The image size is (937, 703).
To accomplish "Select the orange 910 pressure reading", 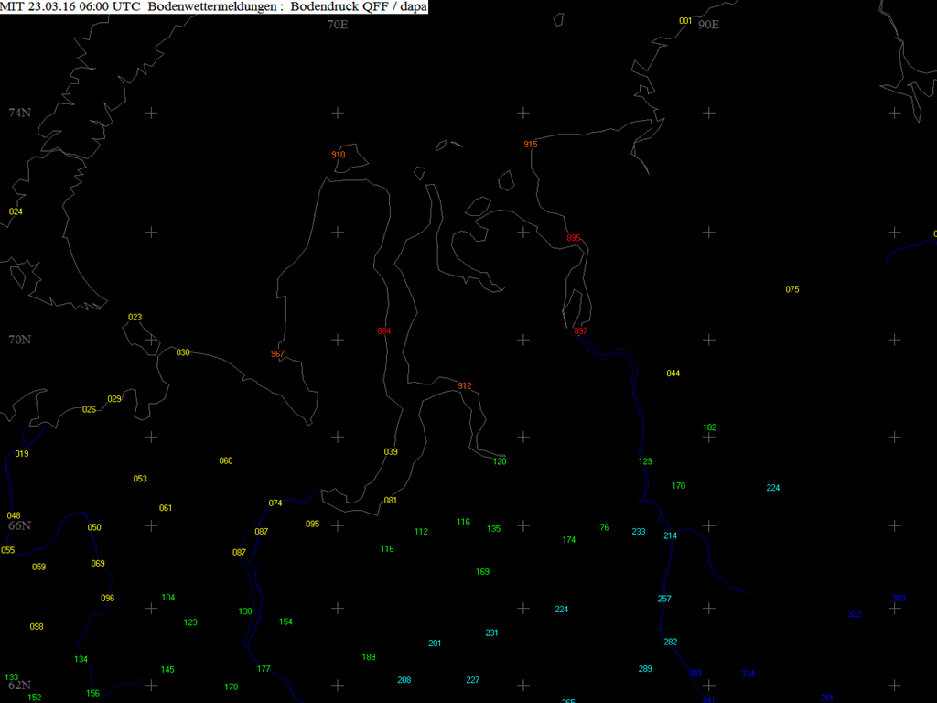I will tap(339, 155).
